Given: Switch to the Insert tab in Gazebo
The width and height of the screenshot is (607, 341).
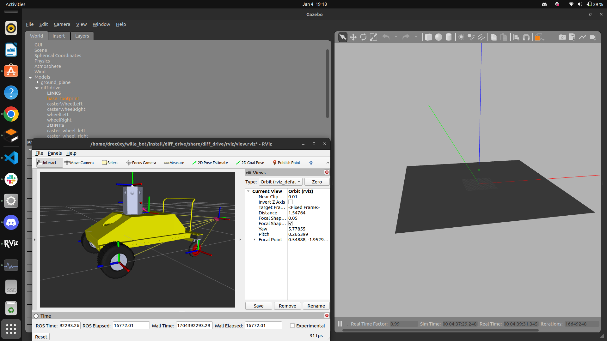Looking at the screenshot, I should pos(59,35).
